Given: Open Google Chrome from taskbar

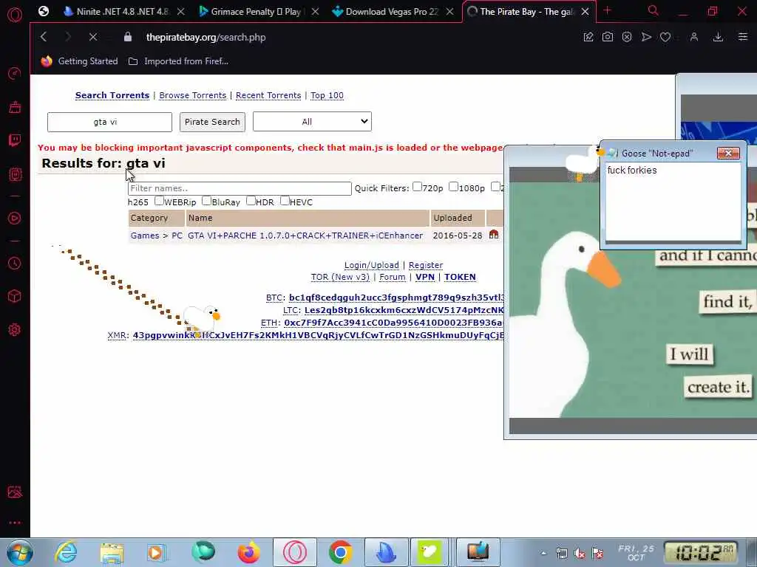Looking at the screenshot, I should click(x=340, y=552).
